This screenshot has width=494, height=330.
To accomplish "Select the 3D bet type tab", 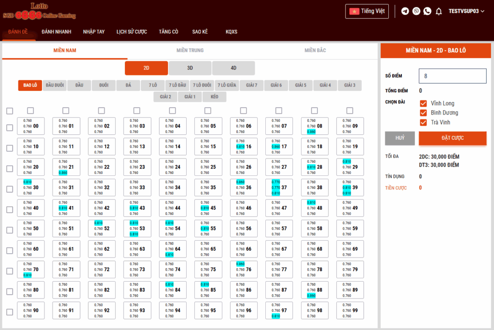I will [x=190, y=68].
